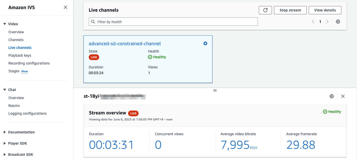
Task: Click the search icon in filter field
Action: (x=93, y=22)
